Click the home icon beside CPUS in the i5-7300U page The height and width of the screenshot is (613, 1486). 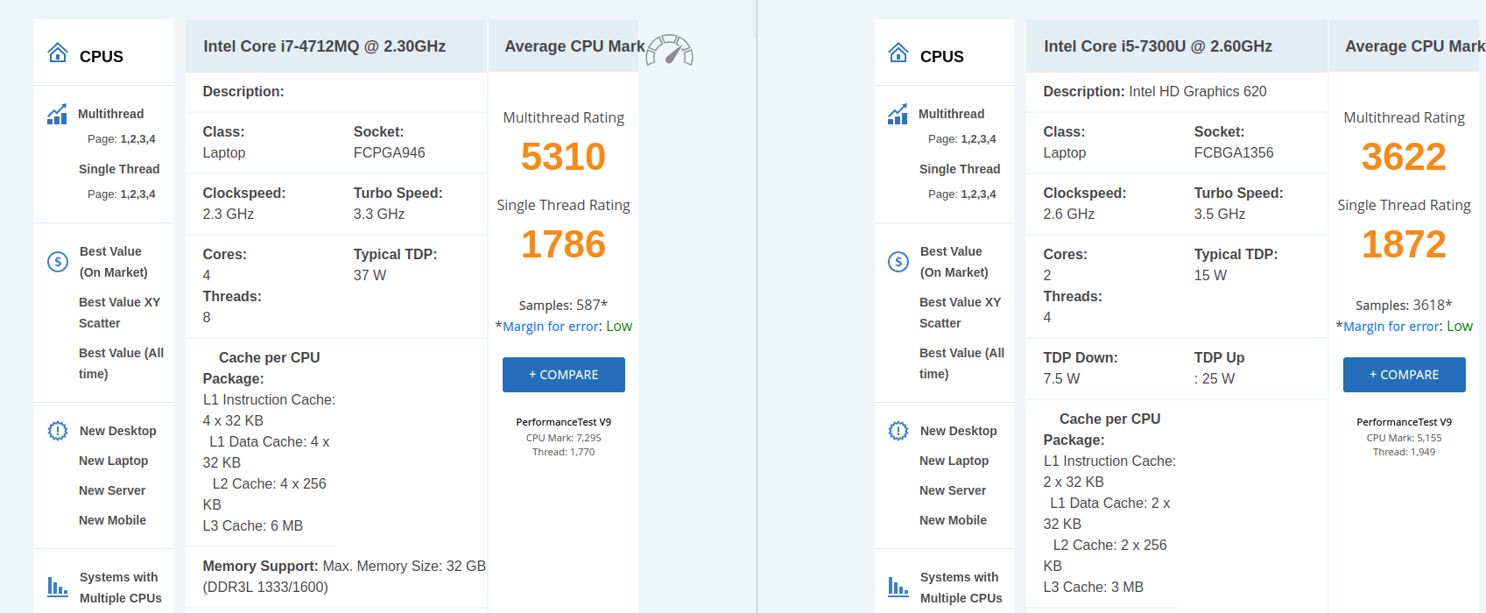pyautogui.click(x=898, y=53)
